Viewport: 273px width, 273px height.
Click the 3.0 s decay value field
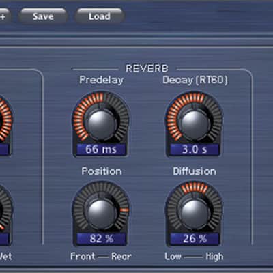coord(195,149)
